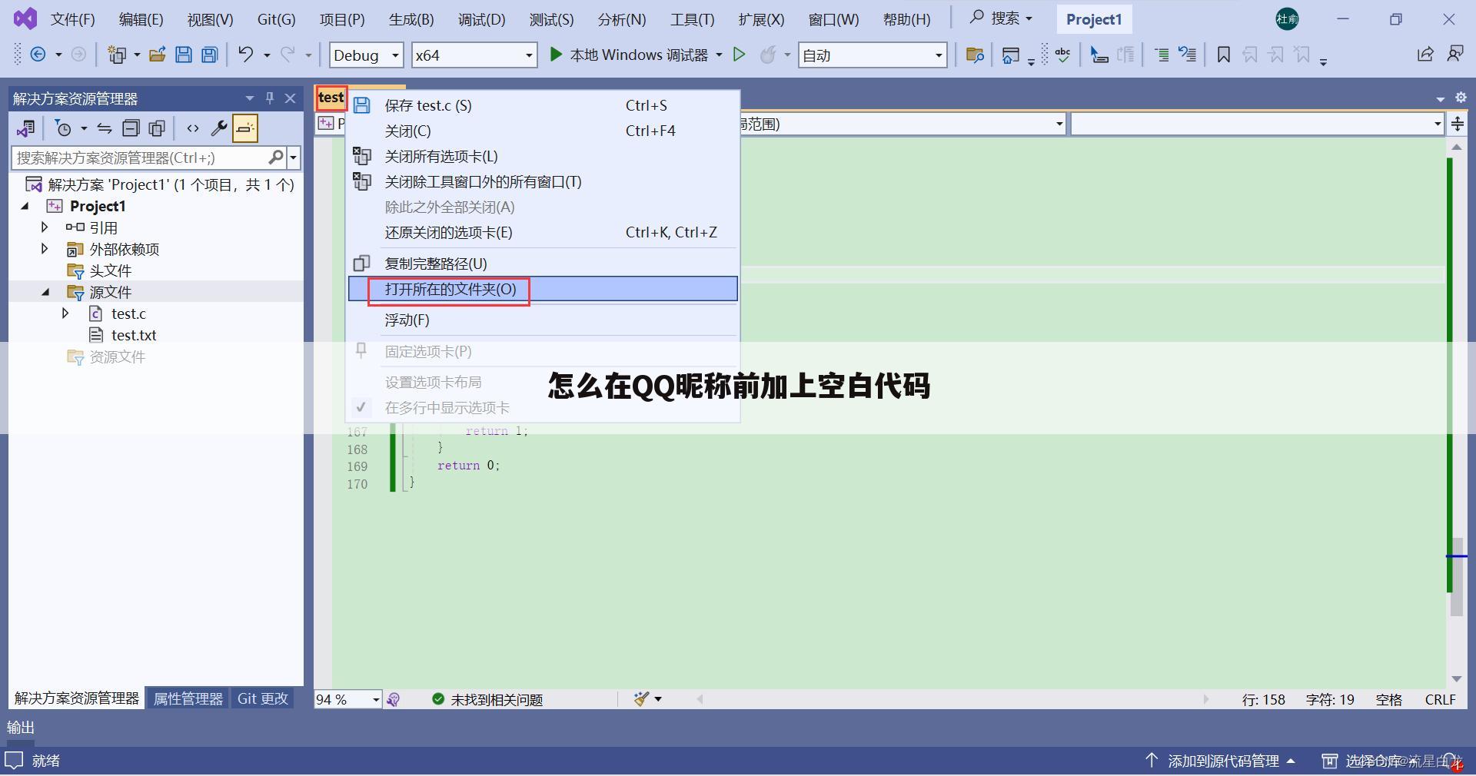Expand the test.c file node arrow
1476x776 pixels.
(x=65, y=313)
